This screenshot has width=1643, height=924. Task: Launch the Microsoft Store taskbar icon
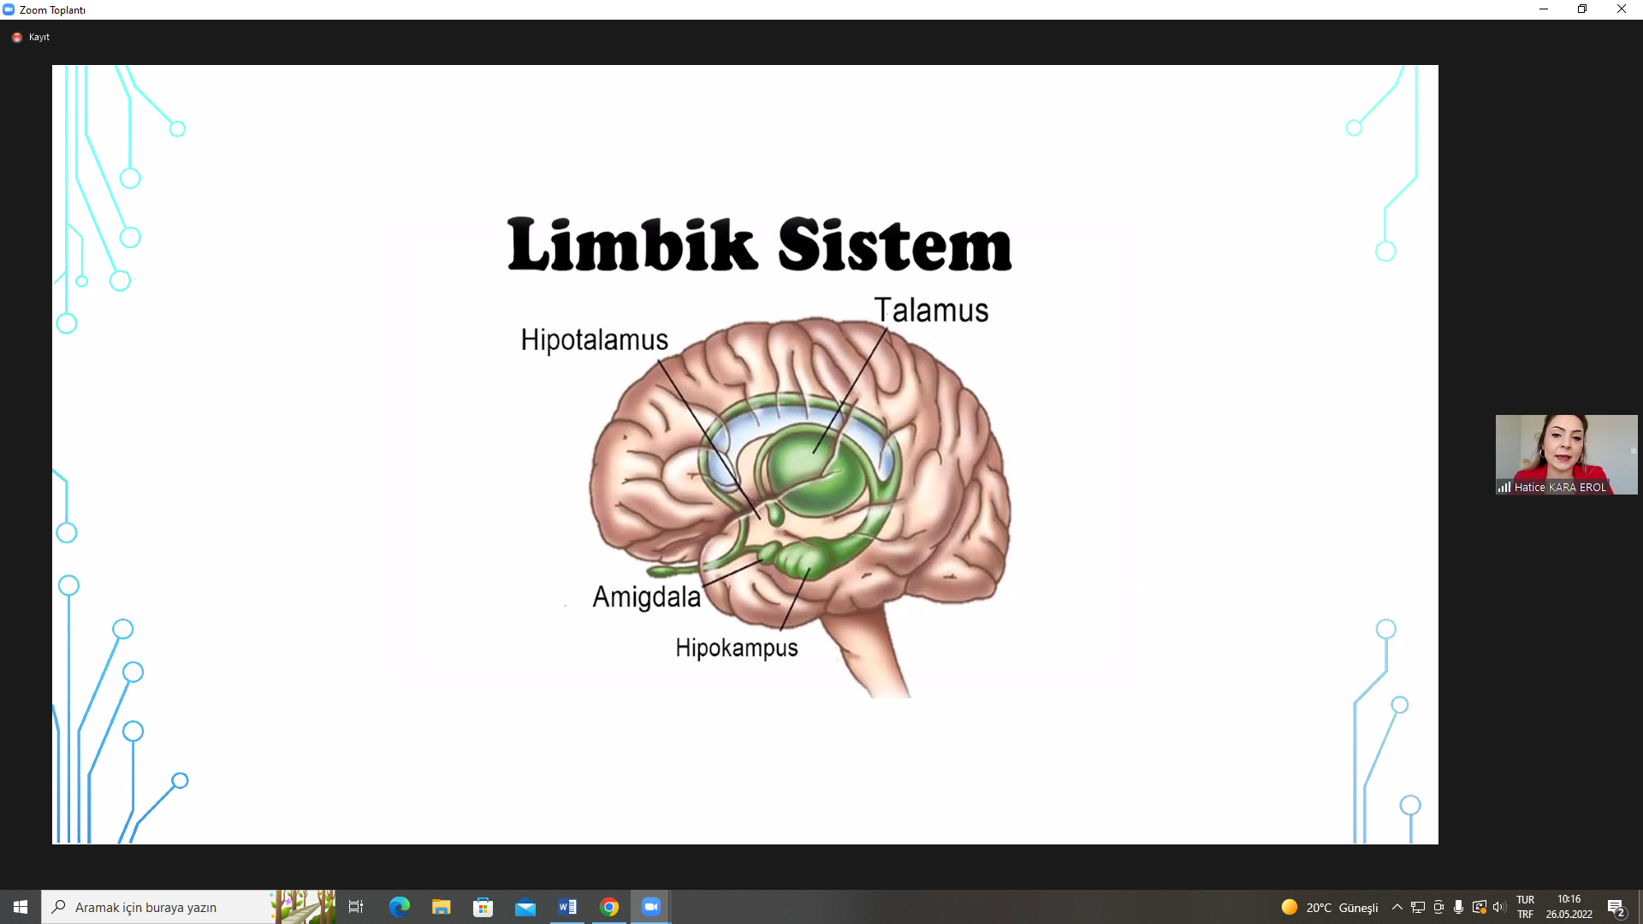click(483, 907)
